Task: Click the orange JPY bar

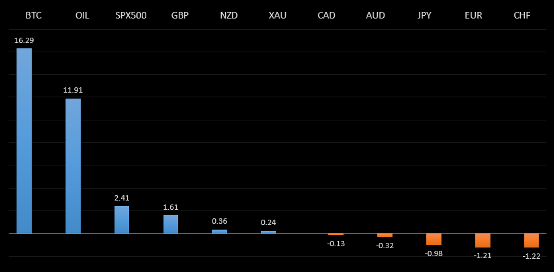Action: pos(434,239)
